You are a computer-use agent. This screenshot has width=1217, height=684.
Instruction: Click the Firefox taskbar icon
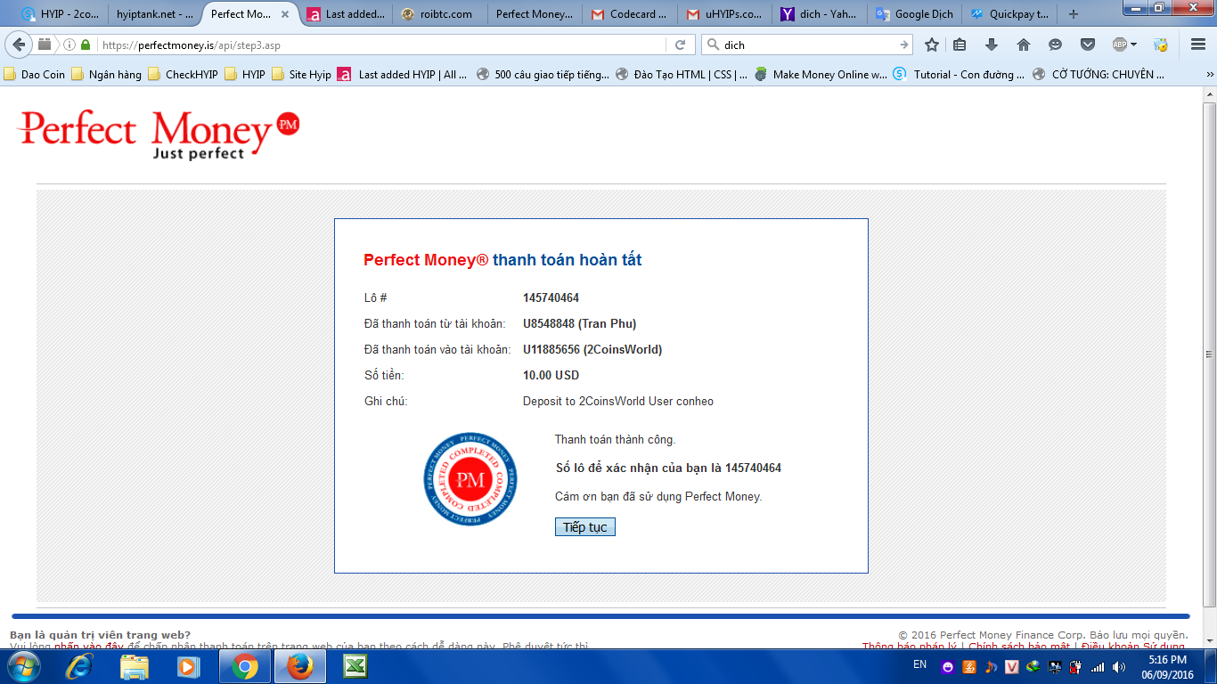[299, 666]
